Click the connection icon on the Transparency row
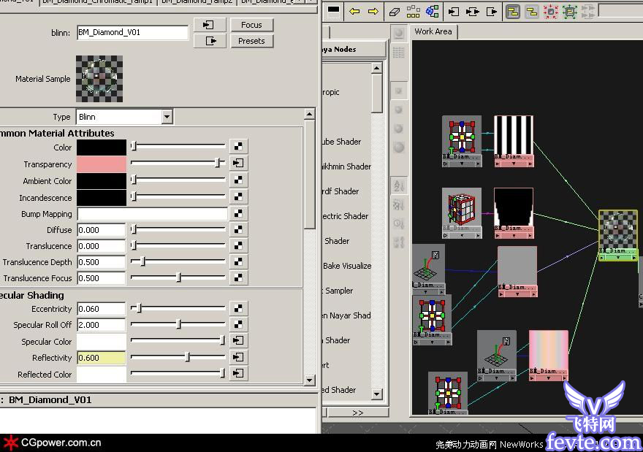Image resolution: width=643 pixels, height=452 pixels. point(238,163)
